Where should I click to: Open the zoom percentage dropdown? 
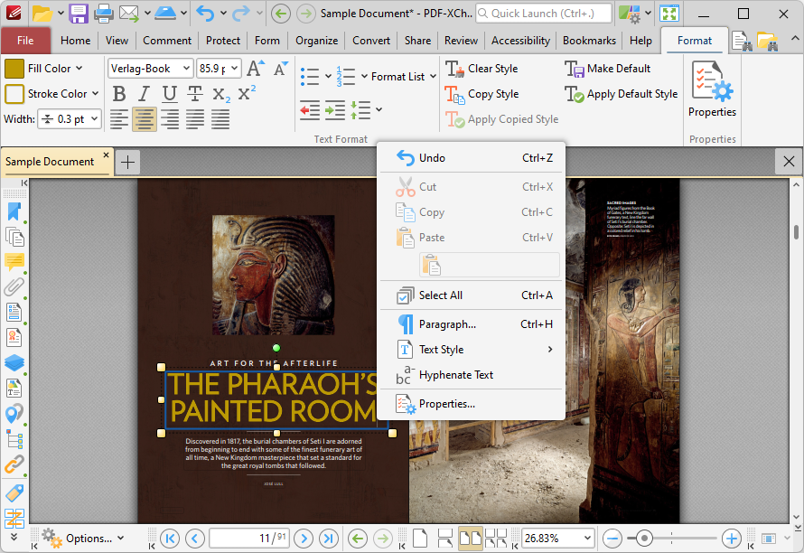pos(587,539)
